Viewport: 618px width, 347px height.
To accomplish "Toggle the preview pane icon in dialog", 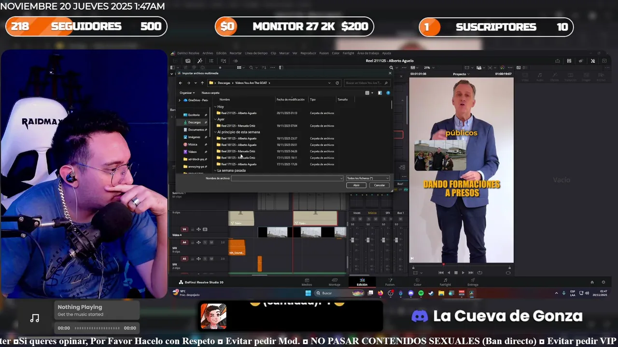I will click(x=379, y=93).
